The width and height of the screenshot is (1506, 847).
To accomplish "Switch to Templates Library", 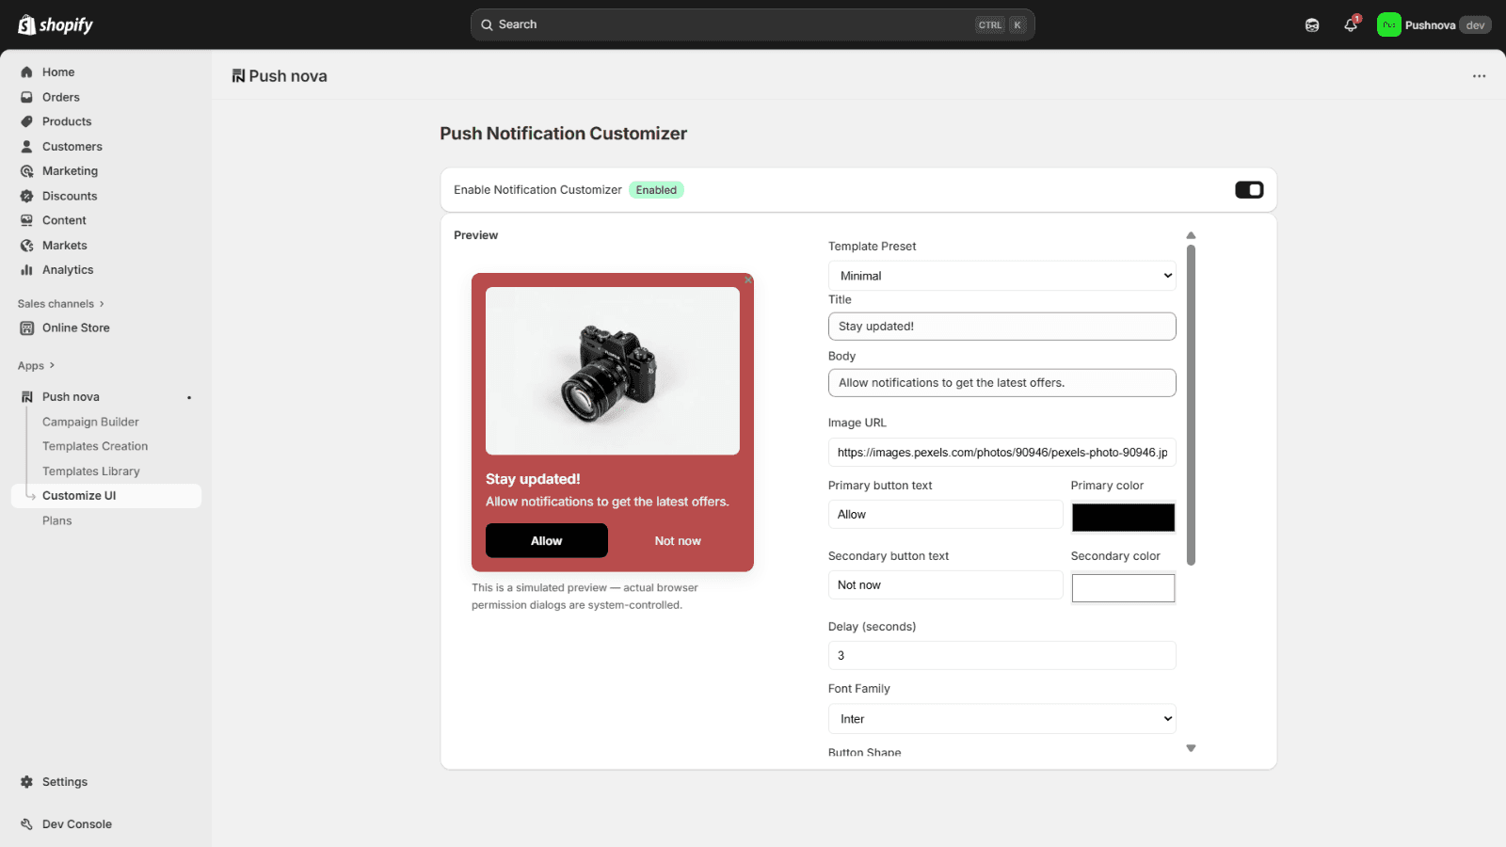I will pos(91,471).
